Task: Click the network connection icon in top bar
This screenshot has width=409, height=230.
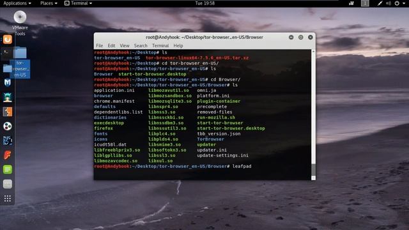Action: tap(380, 3)
